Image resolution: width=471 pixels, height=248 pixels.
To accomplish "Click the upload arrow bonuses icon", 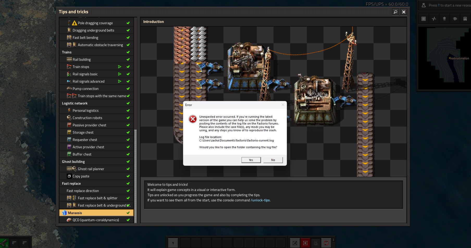I will [444, 19].
